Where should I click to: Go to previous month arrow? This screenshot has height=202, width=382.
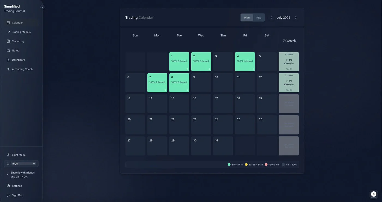click(271, 18)
